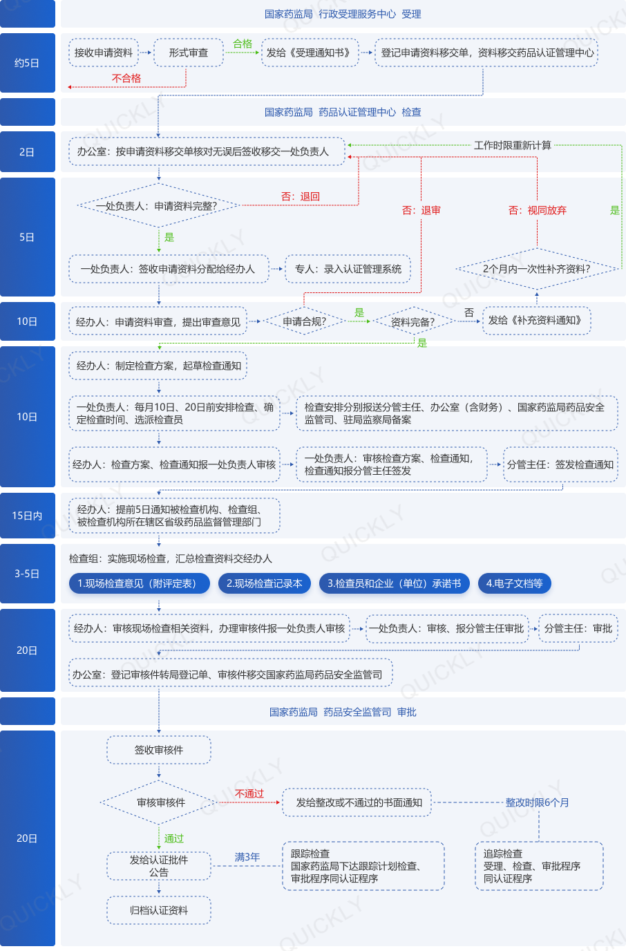Select the 发给认证批件 公告 box
Image resolution: width=626 pixels, height=951 pixels.
click(159, 866)
